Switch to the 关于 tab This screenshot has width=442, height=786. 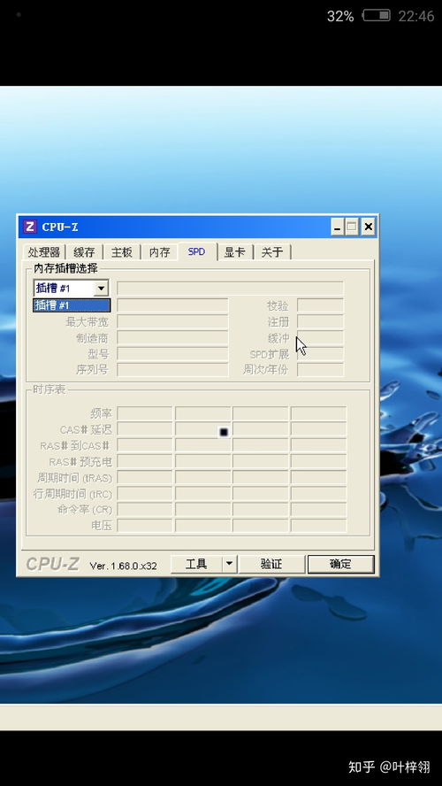click(x=272, y=252)
